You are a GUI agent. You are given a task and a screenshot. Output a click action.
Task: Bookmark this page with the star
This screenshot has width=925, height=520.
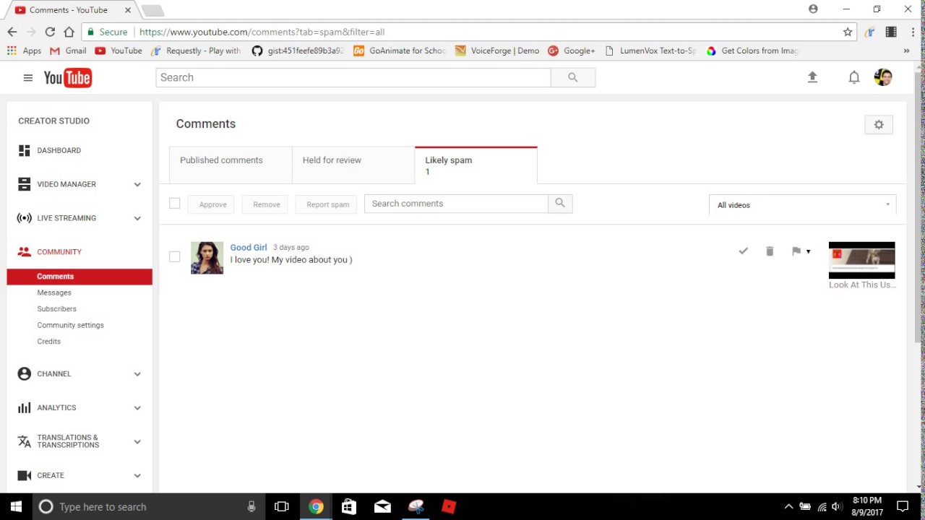point(848,32)
